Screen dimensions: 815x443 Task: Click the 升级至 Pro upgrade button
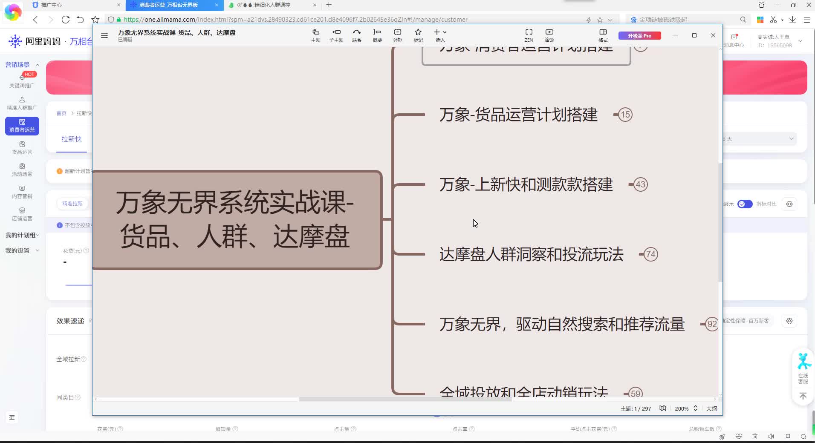coord(639,36)
